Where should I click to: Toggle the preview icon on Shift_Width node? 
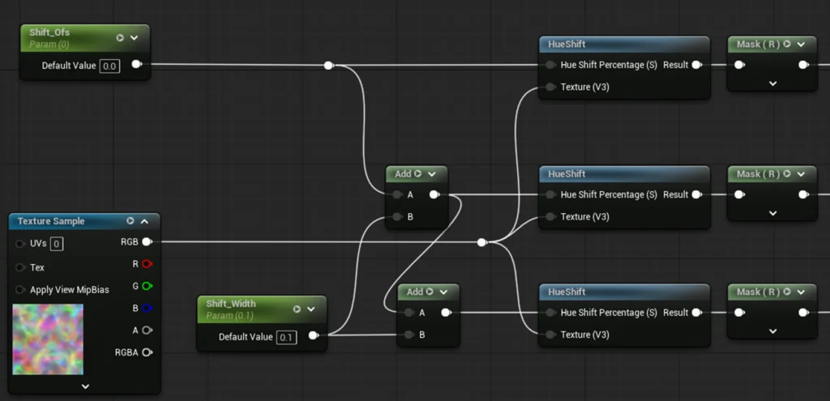[x=297, y=309]
